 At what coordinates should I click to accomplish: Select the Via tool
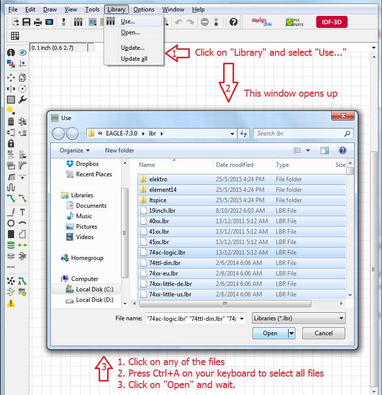coord(11,245)
